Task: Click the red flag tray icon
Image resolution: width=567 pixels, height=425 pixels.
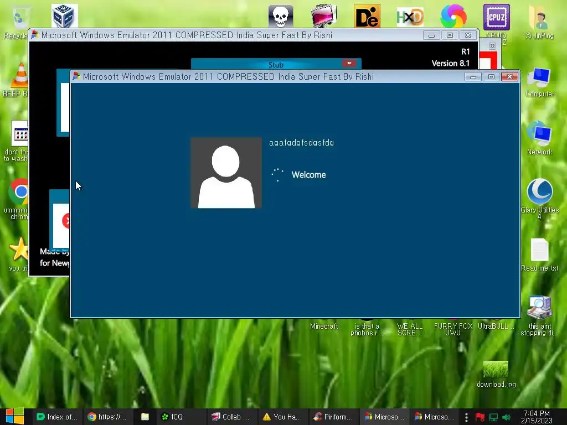Action: [x=480, y=417]
